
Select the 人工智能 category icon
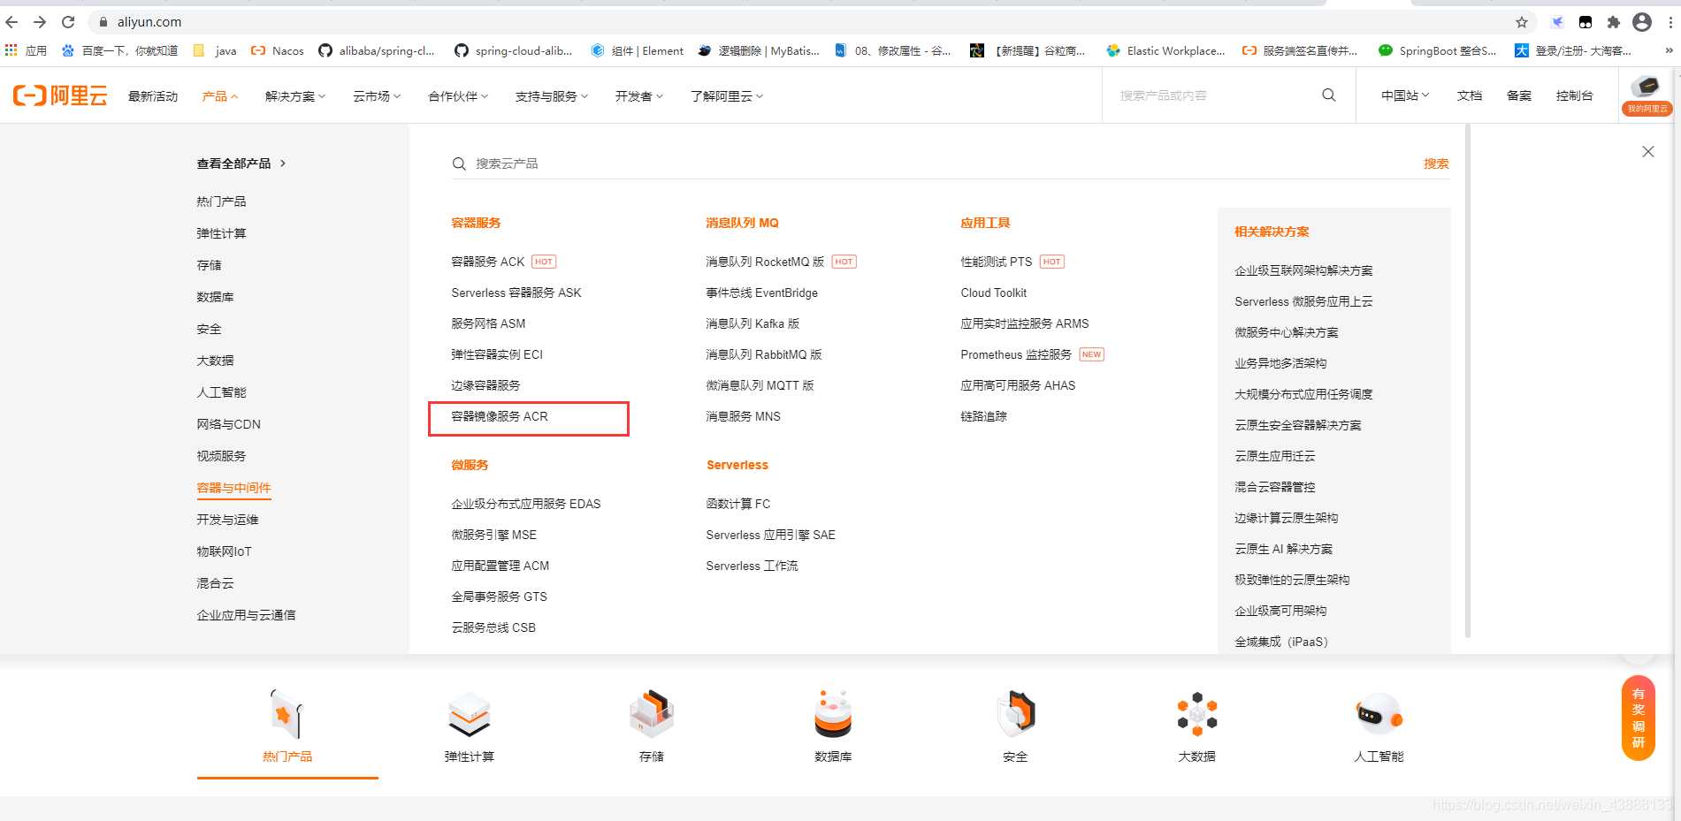(x=1379, y=725)
